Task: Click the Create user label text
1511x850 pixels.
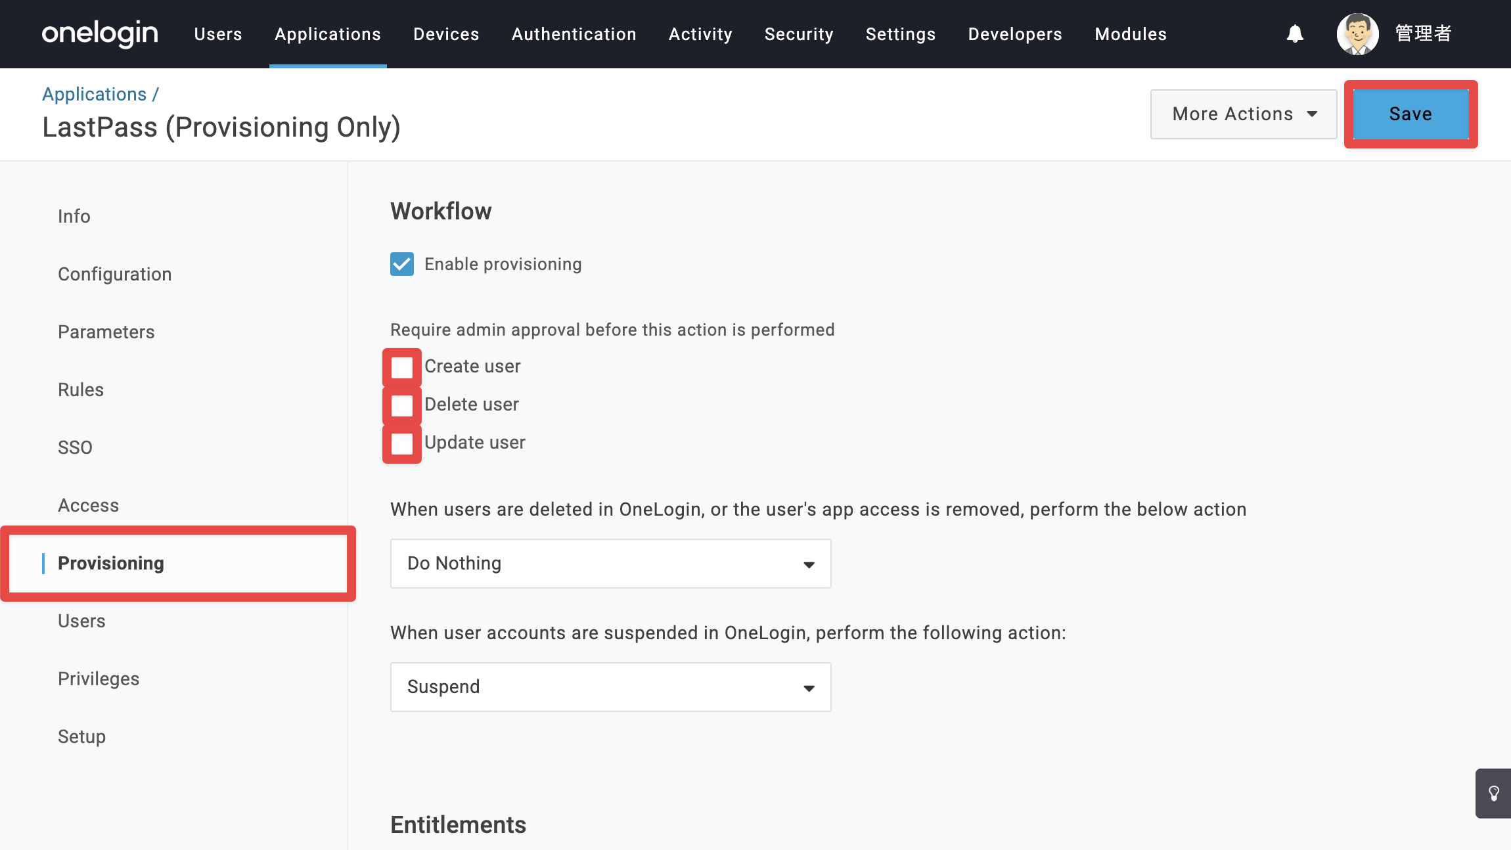Action: [x=472, y=366]
